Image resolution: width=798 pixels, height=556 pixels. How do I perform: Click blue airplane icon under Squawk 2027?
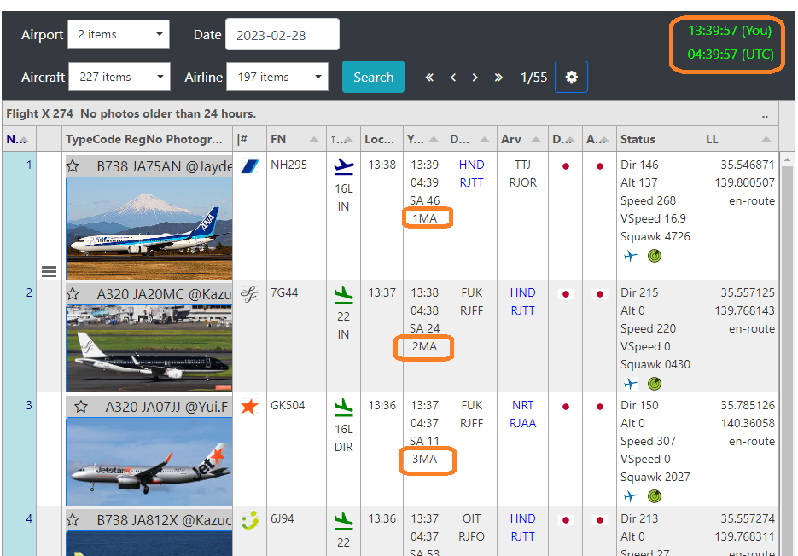(630, 496)
